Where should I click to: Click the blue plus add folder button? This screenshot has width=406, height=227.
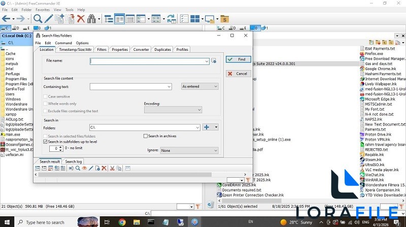click(207, 127)
